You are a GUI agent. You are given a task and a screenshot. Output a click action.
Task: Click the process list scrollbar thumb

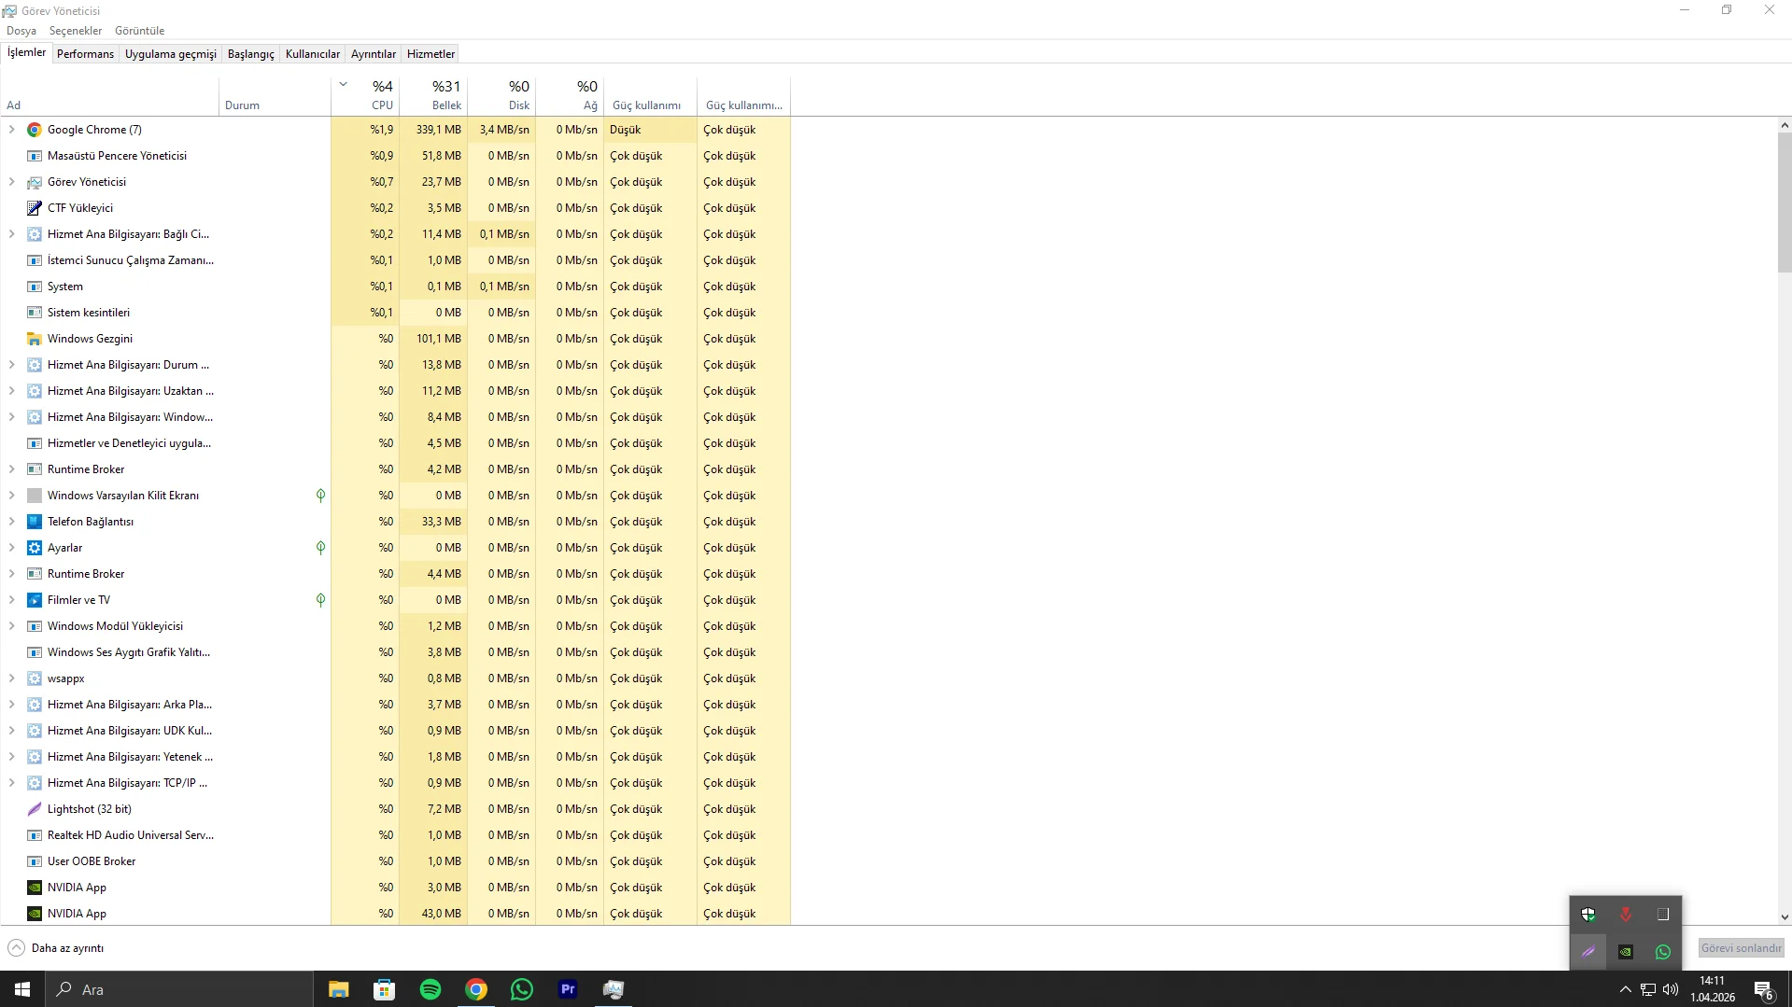point(1785,202)
